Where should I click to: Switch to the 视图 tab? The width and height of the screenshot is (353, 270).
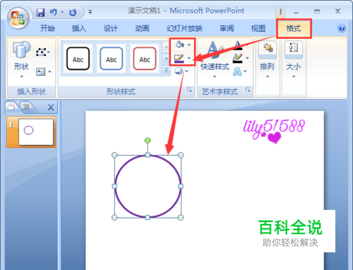click(x=258, y=28)
